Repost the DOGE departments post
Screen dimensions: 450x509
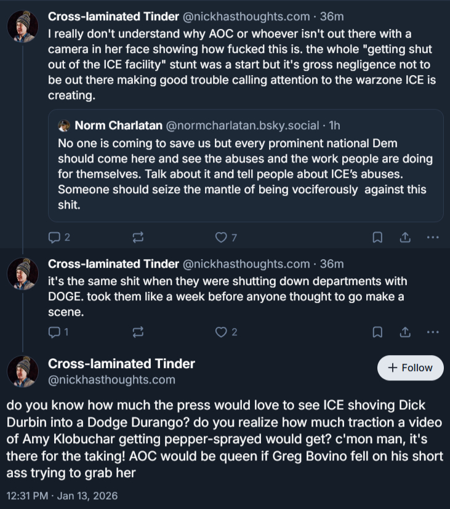[138, 332]
